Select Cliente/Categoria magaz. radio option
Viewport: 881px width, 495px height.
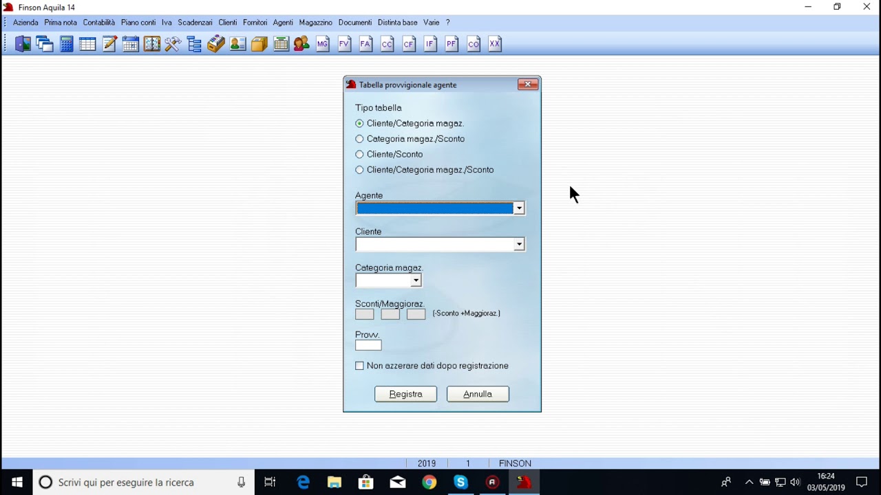point(359,124)
